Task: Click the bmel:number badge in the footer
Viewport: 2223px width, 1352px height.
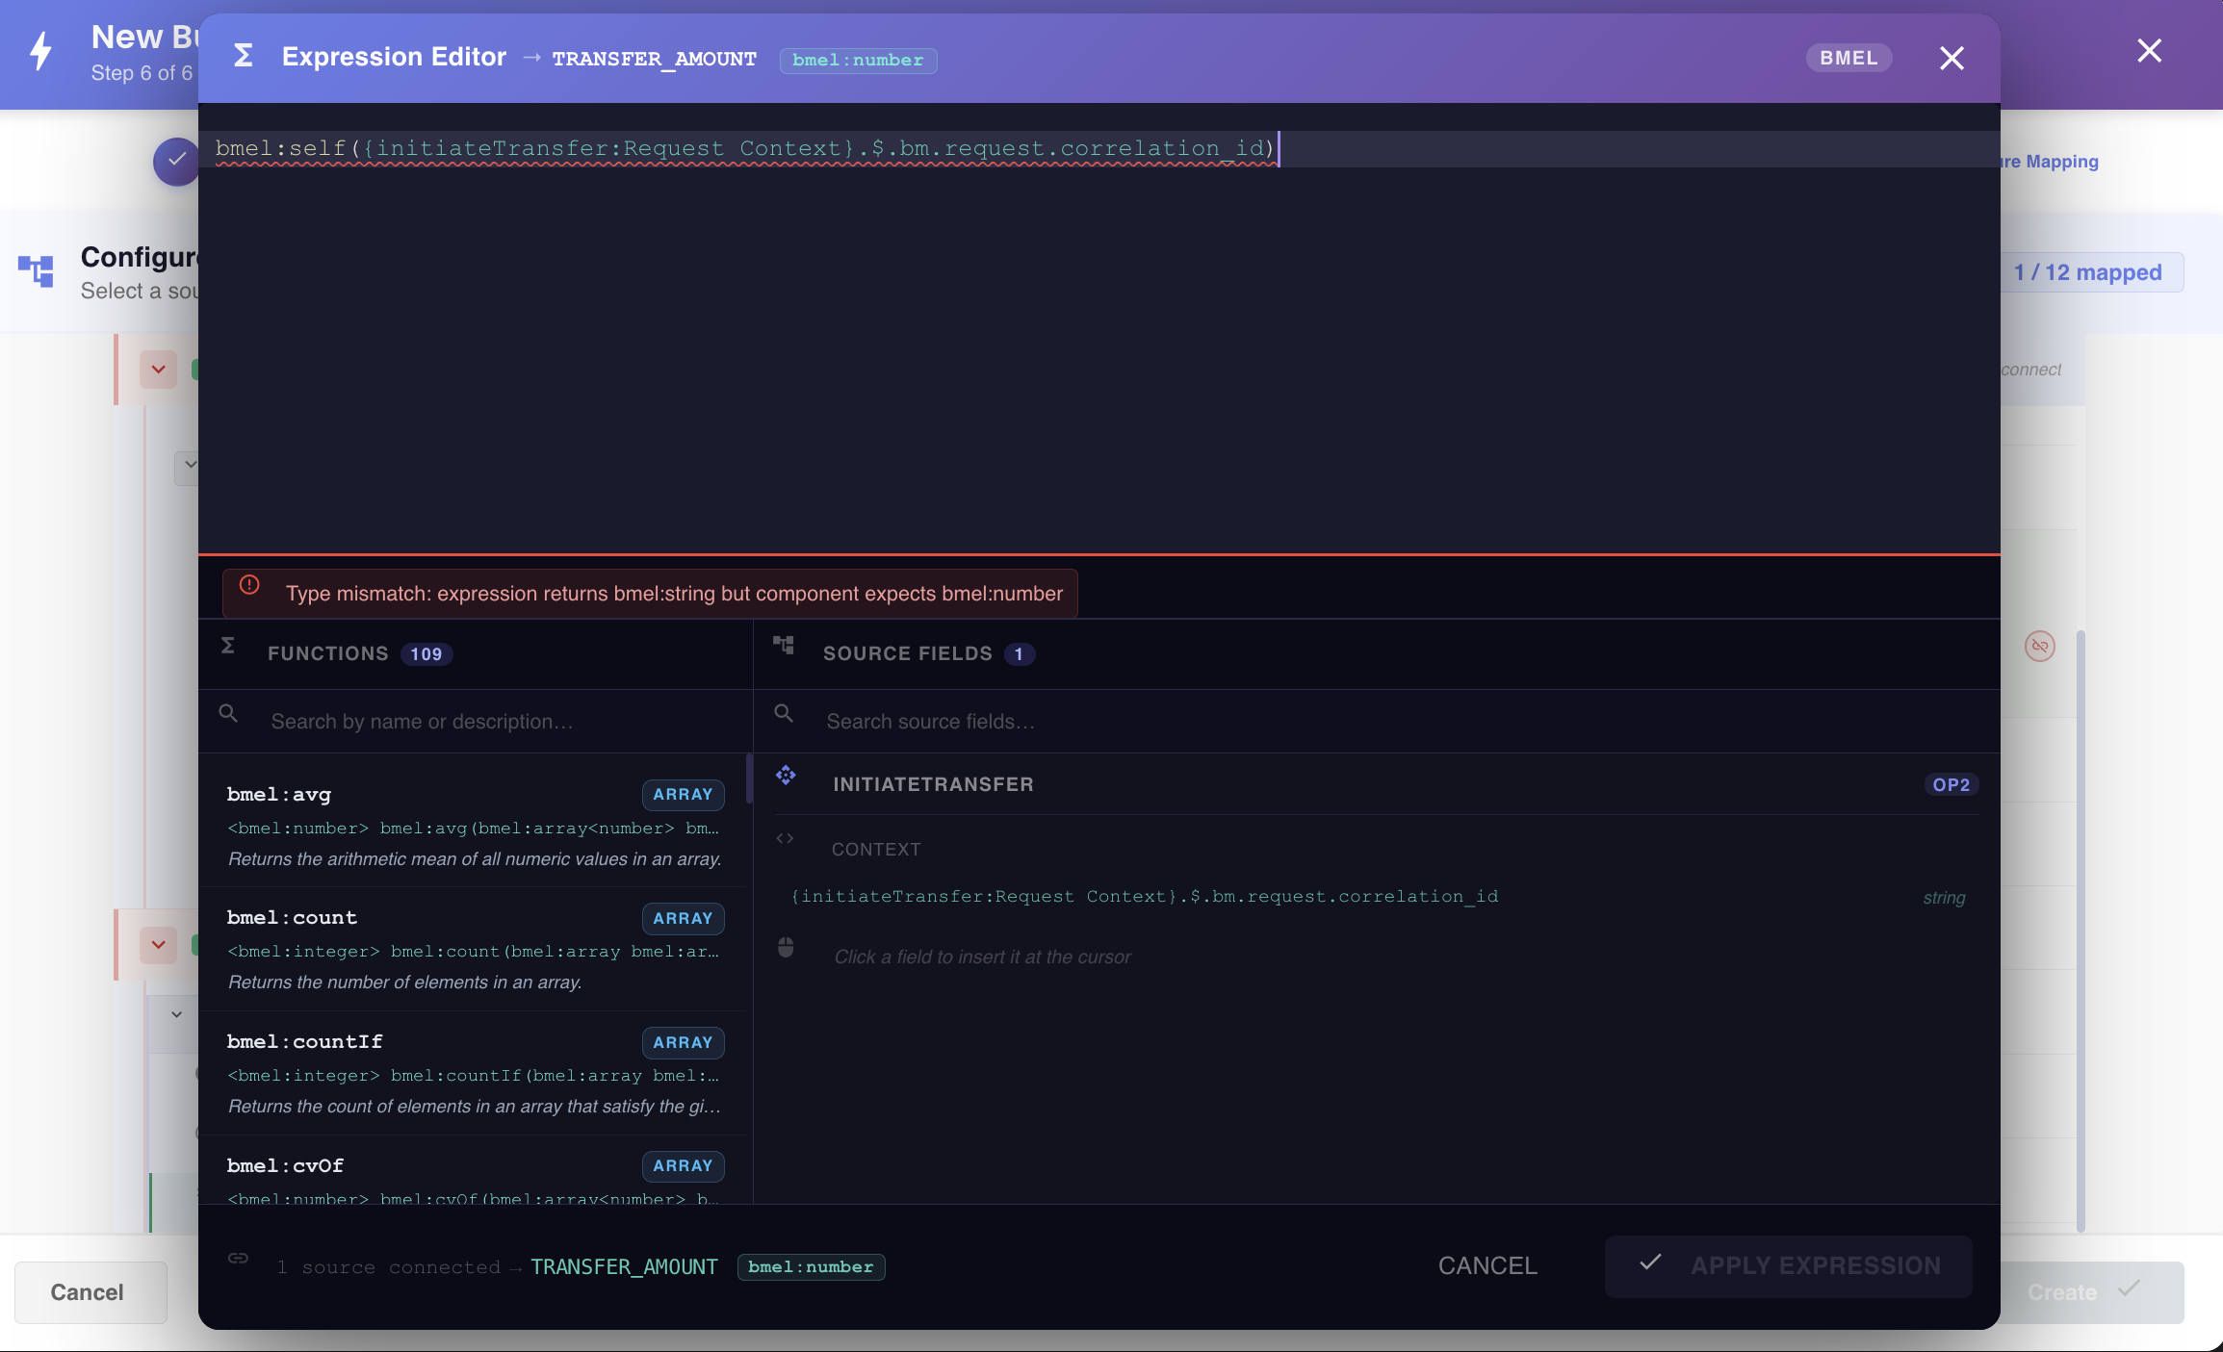Action: click(x=811, y=1267)
